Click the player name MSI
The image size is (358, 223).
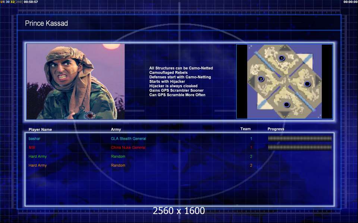32,148
